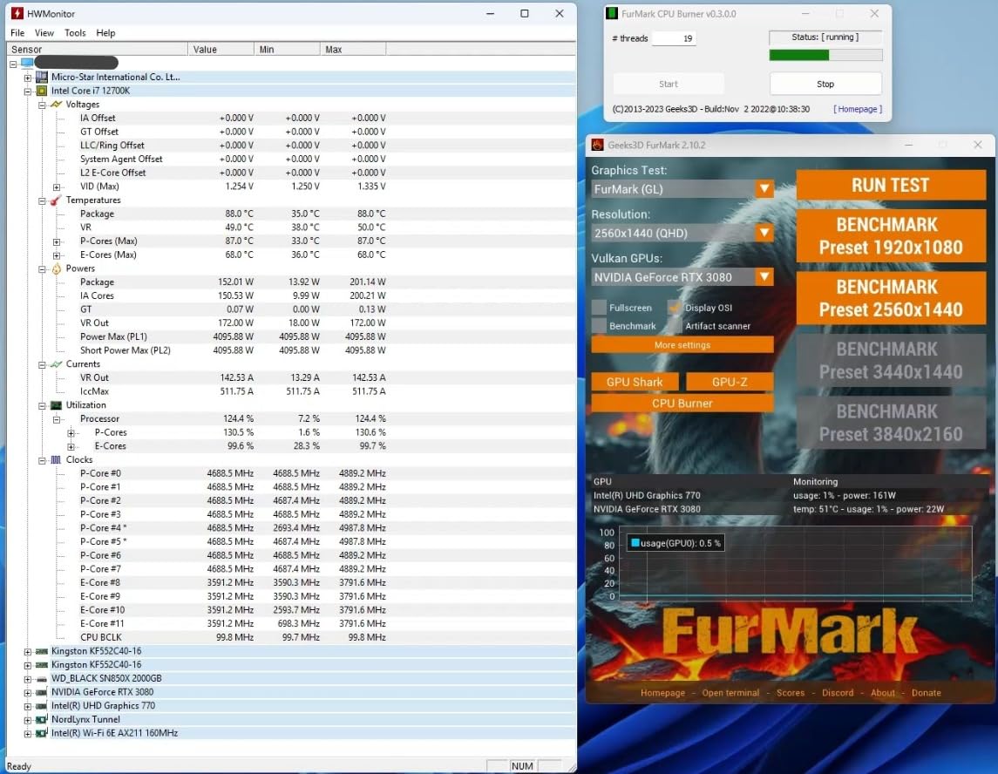Click the Intel UHD Graphics 770 device icon
Image resolution: width=998 pixels, height=774 pixels.
(41, 706)
